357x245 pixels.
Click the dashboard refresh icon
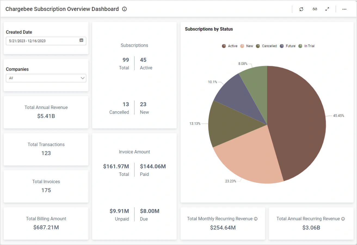(301, 9)
